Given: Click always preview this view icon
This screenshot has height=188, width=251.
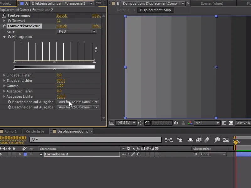Looking at the screenshot, I should pyautogui.click(x=112, y=123).
